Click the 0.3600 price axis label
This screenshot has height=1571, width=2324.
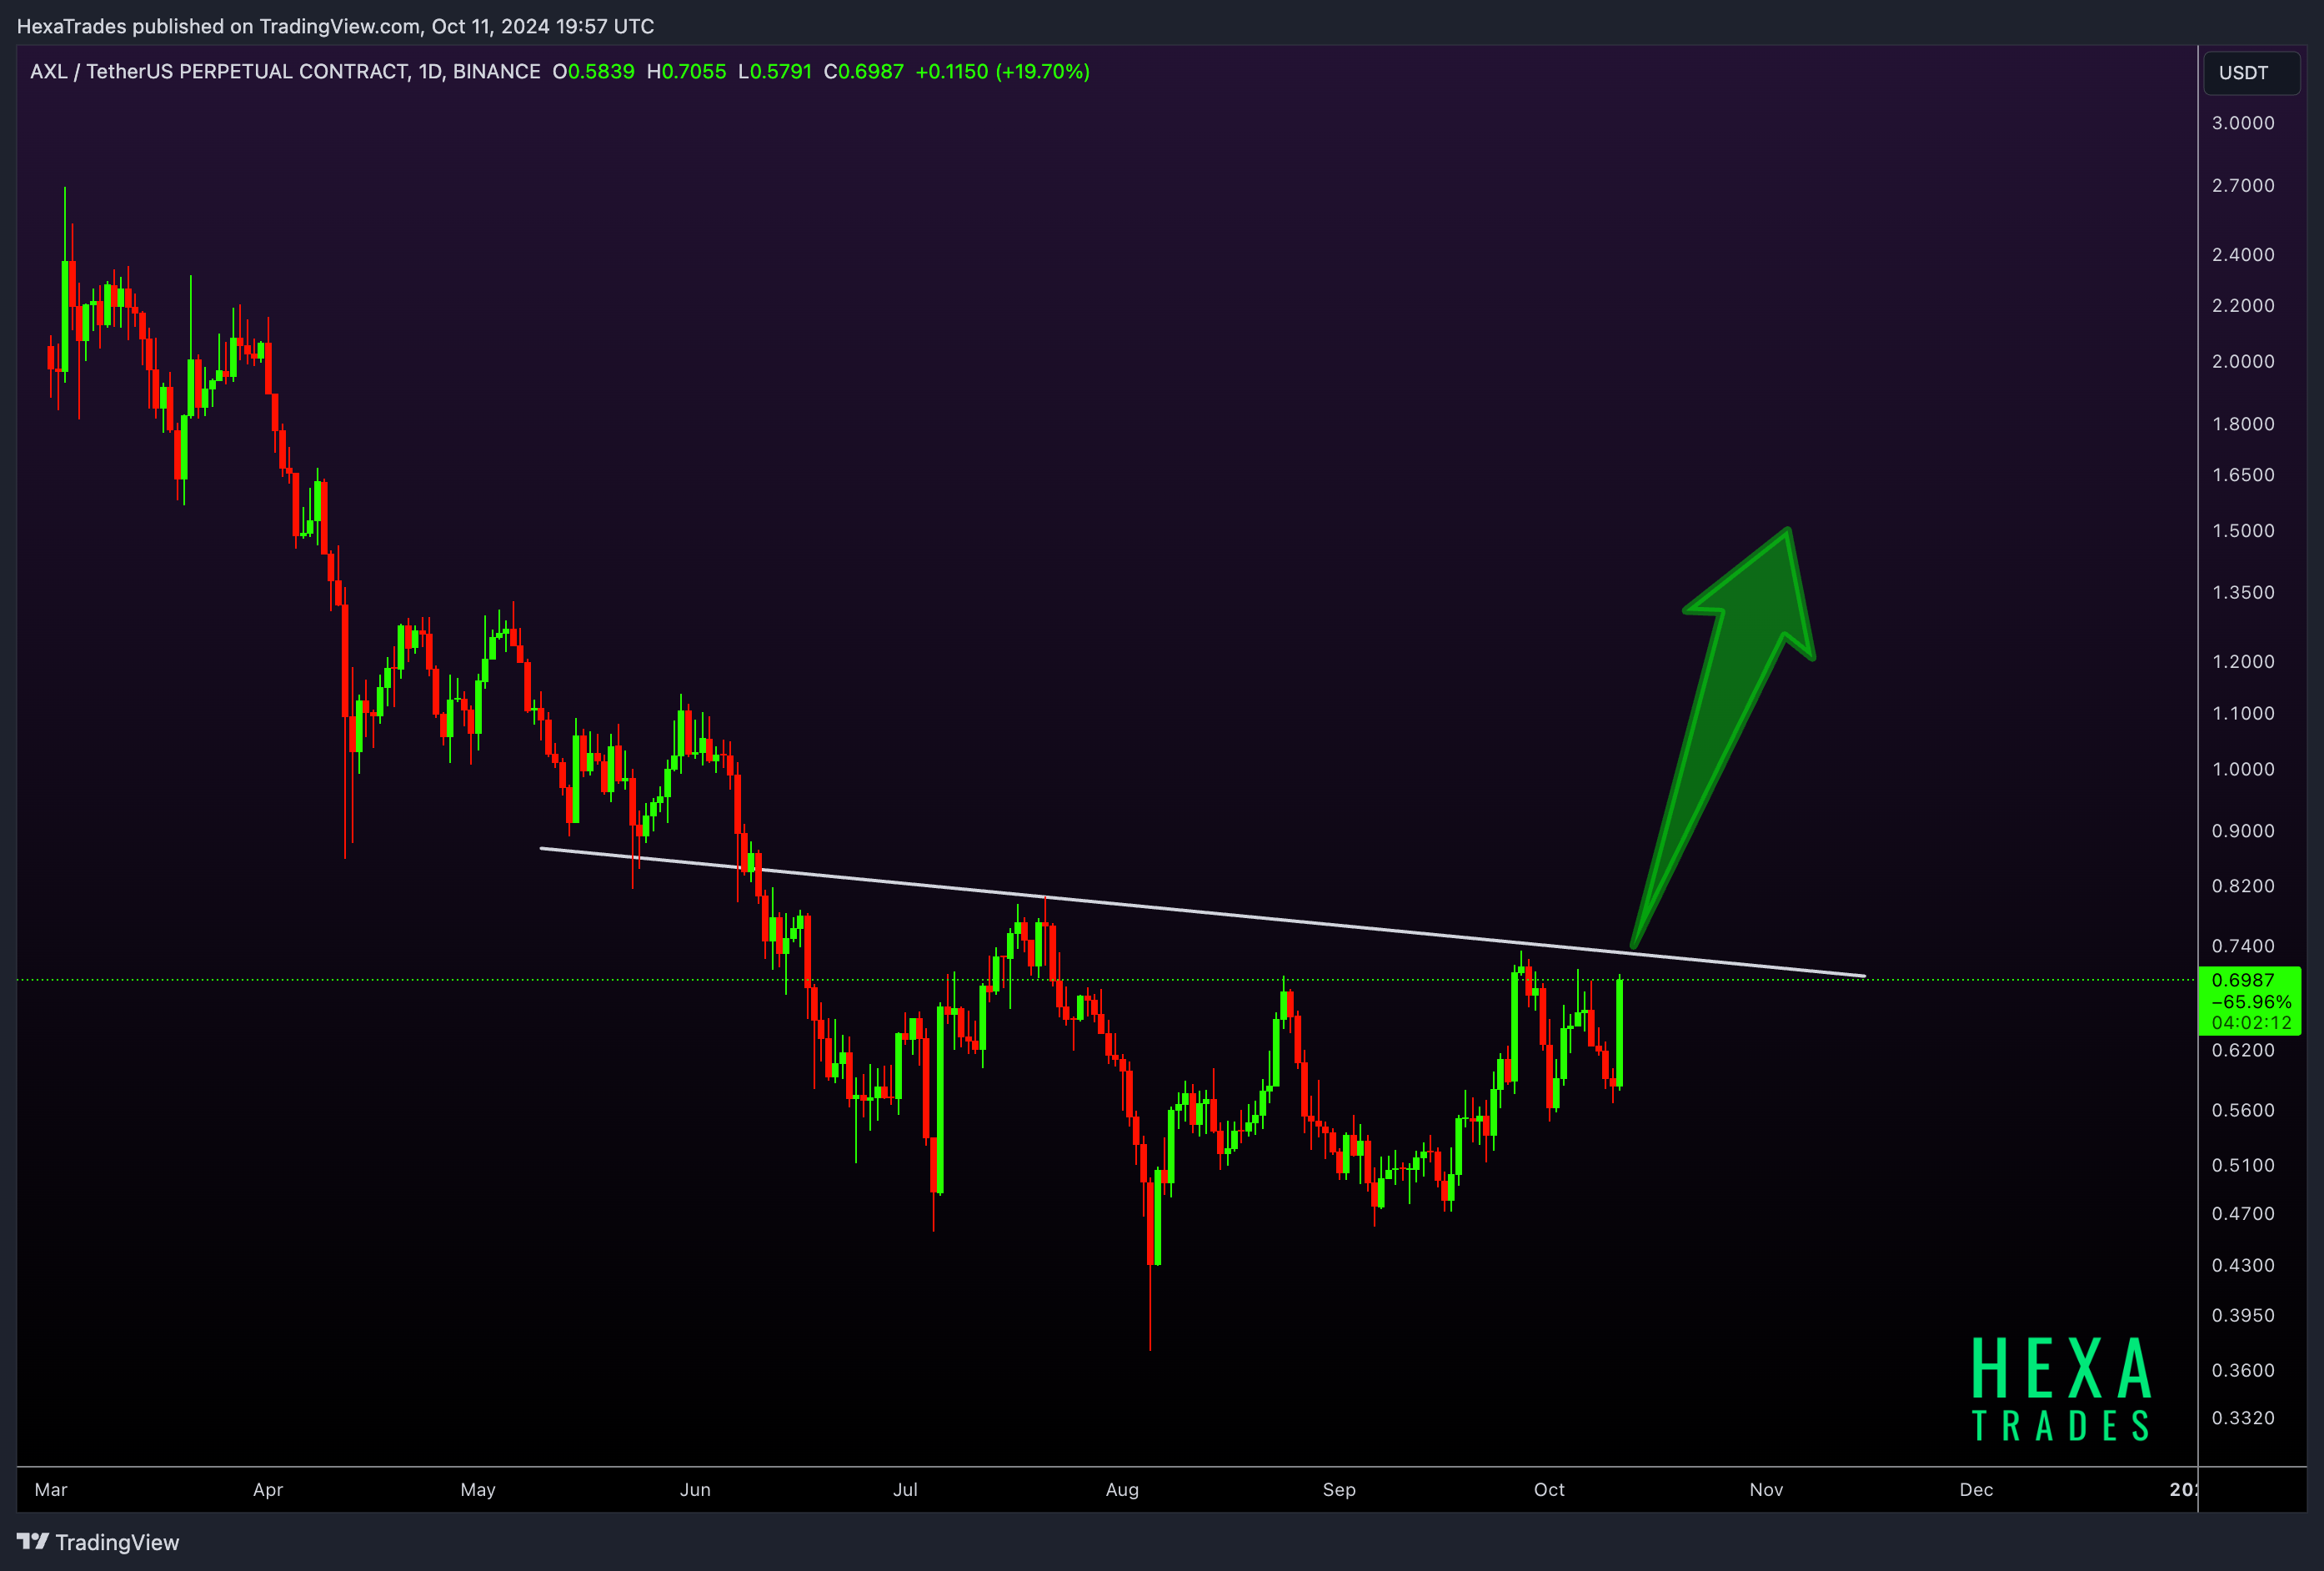[x=2242, y=1370]
